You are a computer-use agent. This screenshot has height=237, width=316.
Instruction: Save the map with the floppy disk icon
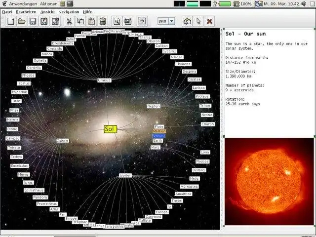pyautogui.click(x=33, y=21)
